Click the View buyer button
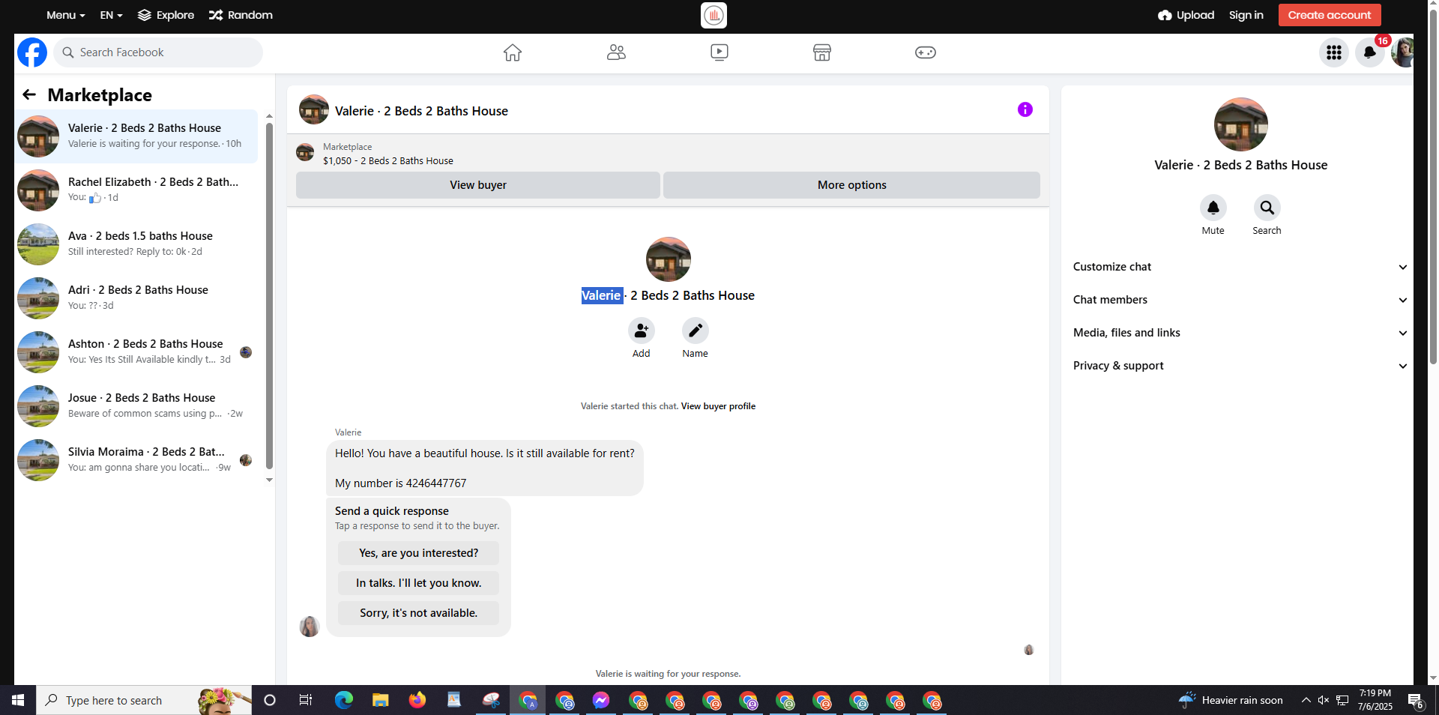Image resolution: width=1439 pixels, height=715 pixels. 478,185
